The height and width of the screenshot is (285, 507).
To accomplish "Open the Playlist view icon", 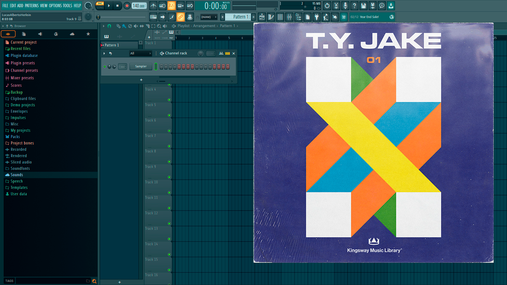I will pos(262,17).
